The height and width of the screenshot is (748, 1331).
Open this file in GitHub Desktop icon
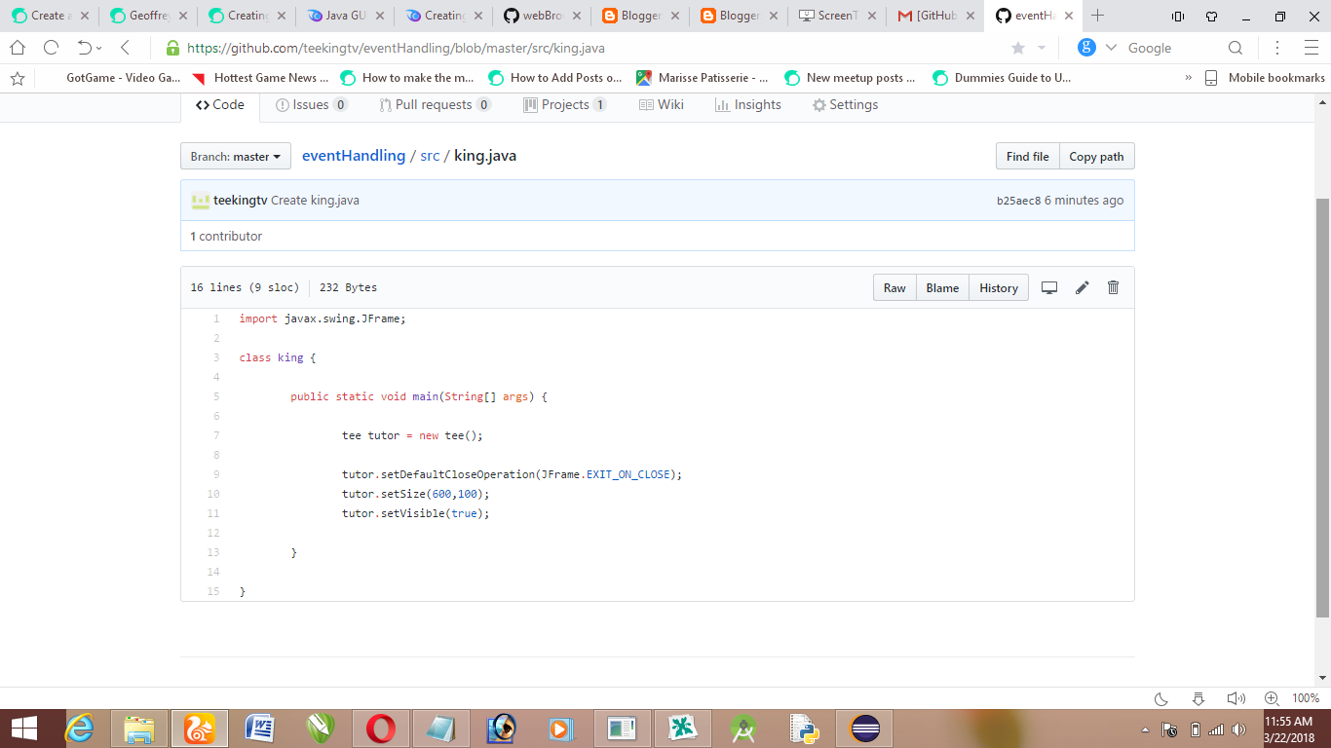tap(1049, 287)
